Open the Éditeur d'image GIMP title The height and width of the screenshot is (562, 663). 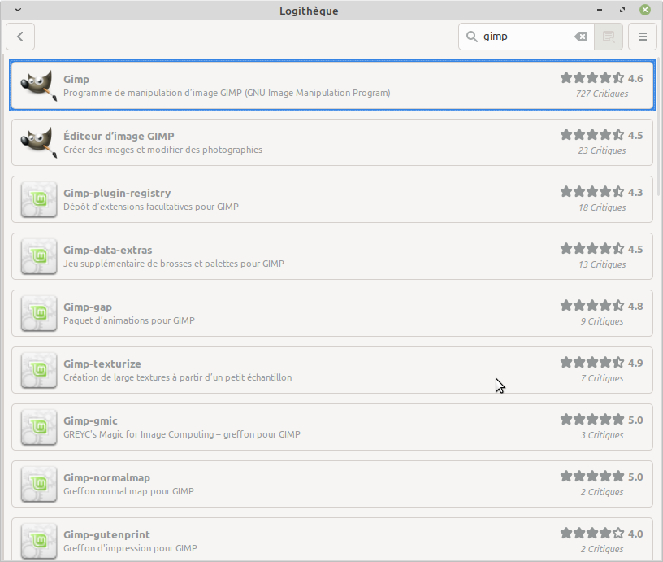(x=119, y=137)
